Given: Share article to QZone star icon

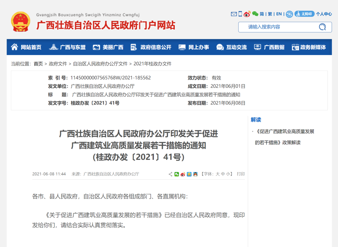Looking at the screenshot, I should click(x=189, y=174).
